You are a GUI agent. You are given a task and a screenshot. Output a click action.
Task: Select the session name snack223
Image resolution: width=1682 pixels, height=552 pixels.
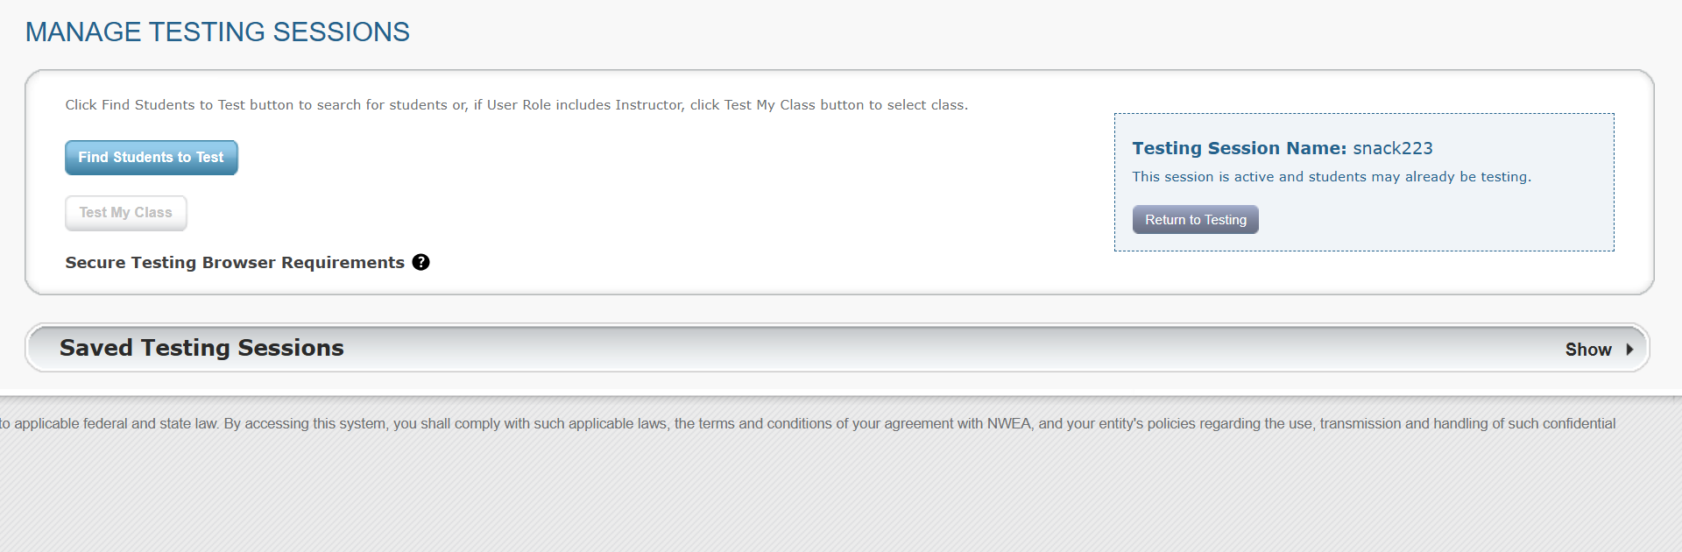pyautogui.click(x=1393, y=148)
